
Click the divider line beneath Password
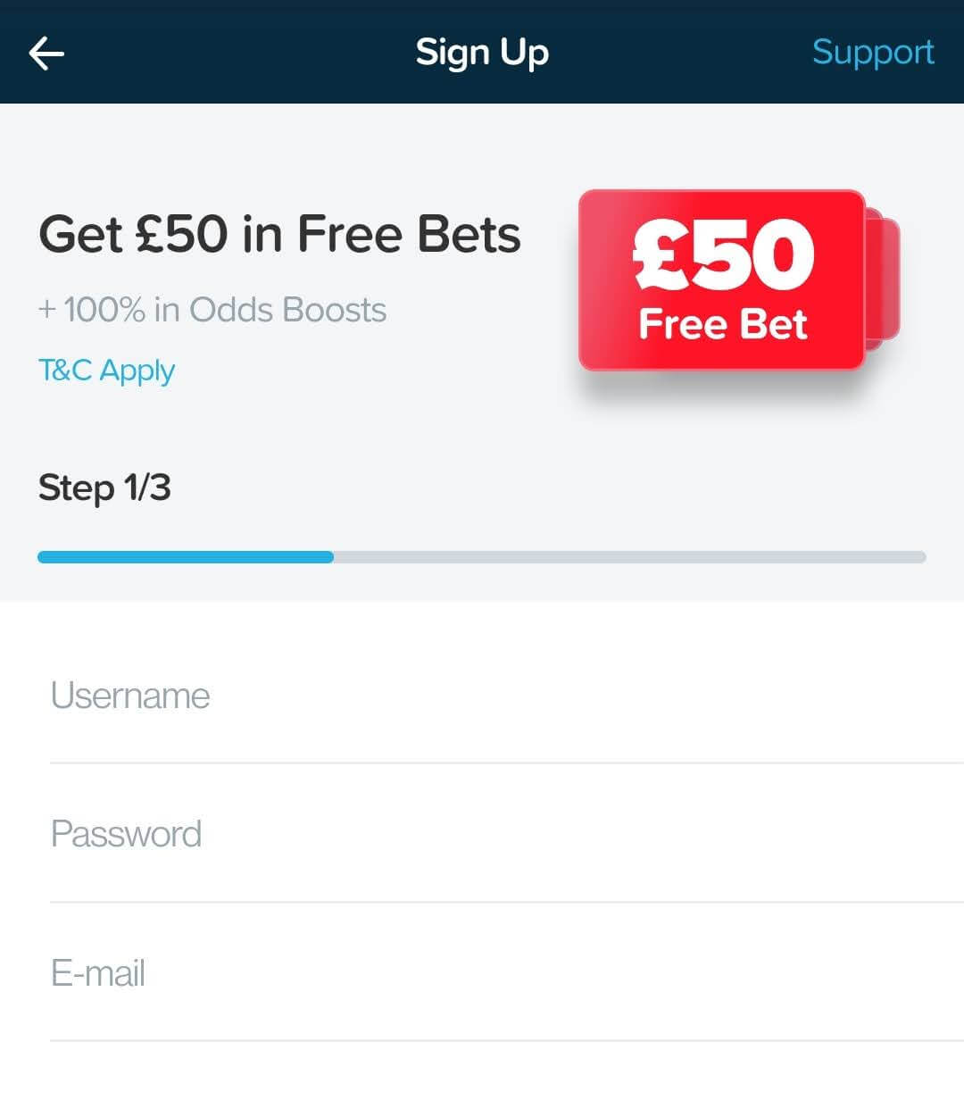point(507,902)
